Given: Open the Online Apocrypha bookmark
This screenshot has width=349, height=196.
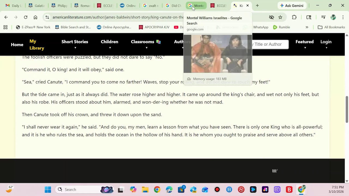Looking at the screenshot, I should coord(114,27).
